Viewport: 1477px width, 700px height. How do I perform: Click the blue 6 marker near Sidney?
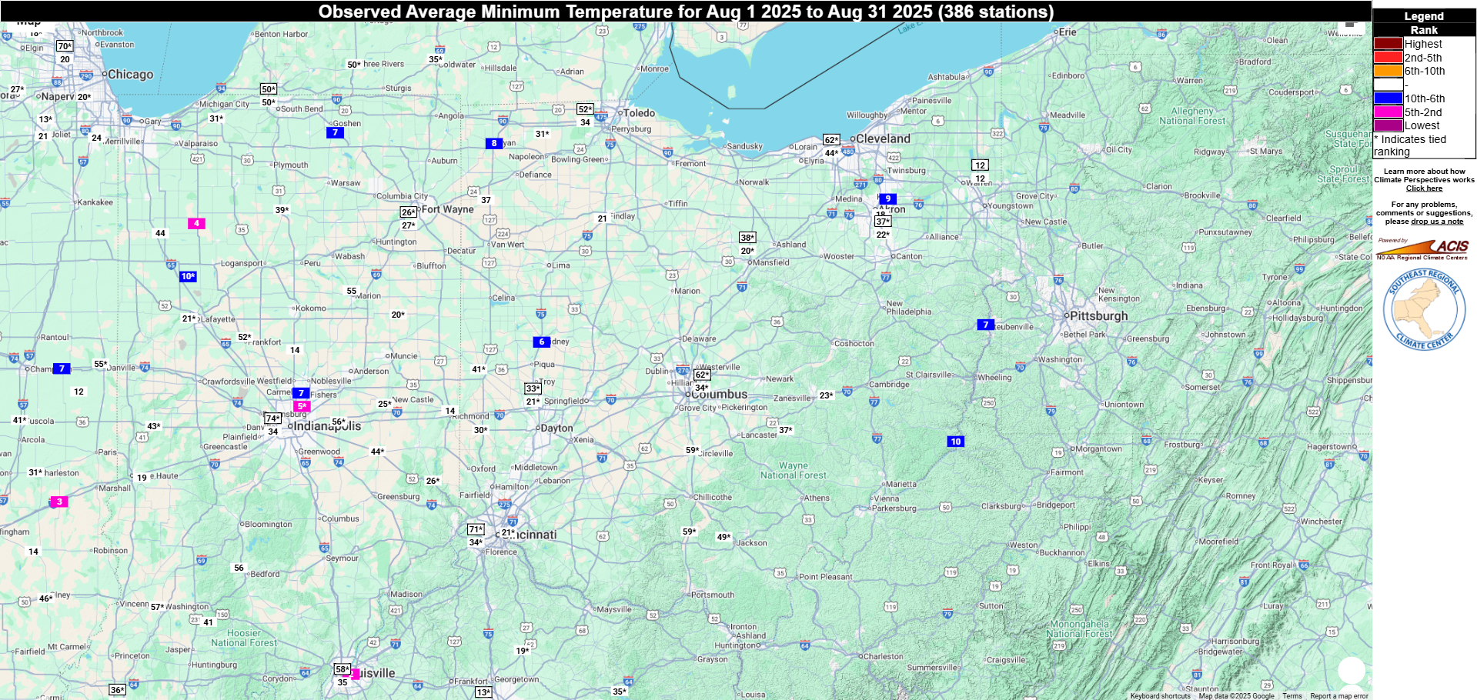[x=541, y=342]
